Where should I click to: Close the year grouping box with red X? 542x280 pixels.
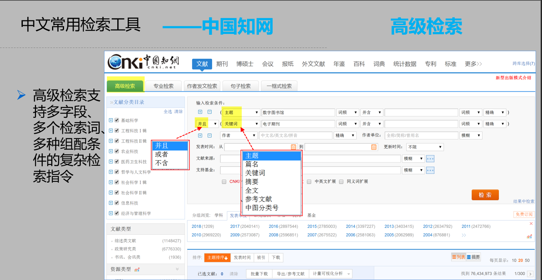pyautogui.click(x=531, y=224)
